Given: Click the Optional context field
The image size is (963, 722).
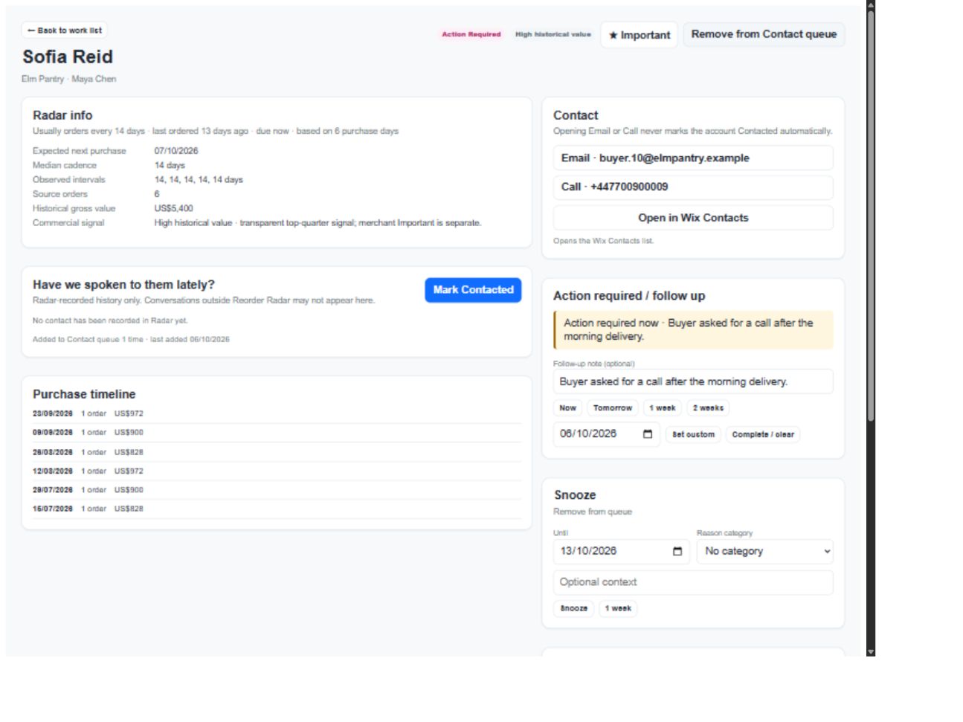Looking at the screenshot, I should [x=693, y=582].
